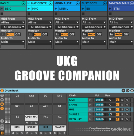The width and height of the screenshot is (134, 136).
Task: Launch the TTM clip
Action: coord(110,9)
